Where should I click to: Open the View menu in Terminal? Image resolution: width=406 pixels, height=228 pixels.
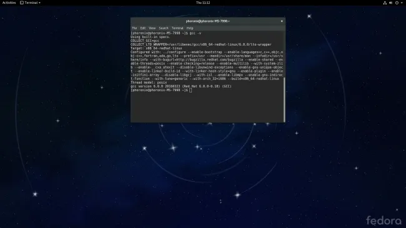click(x=152, y=28)
